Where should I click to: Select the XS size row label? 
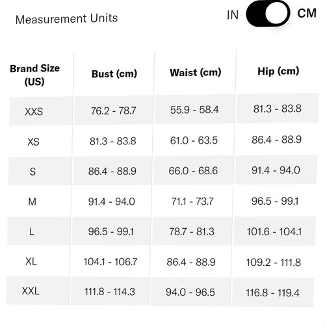pos(33,142)
